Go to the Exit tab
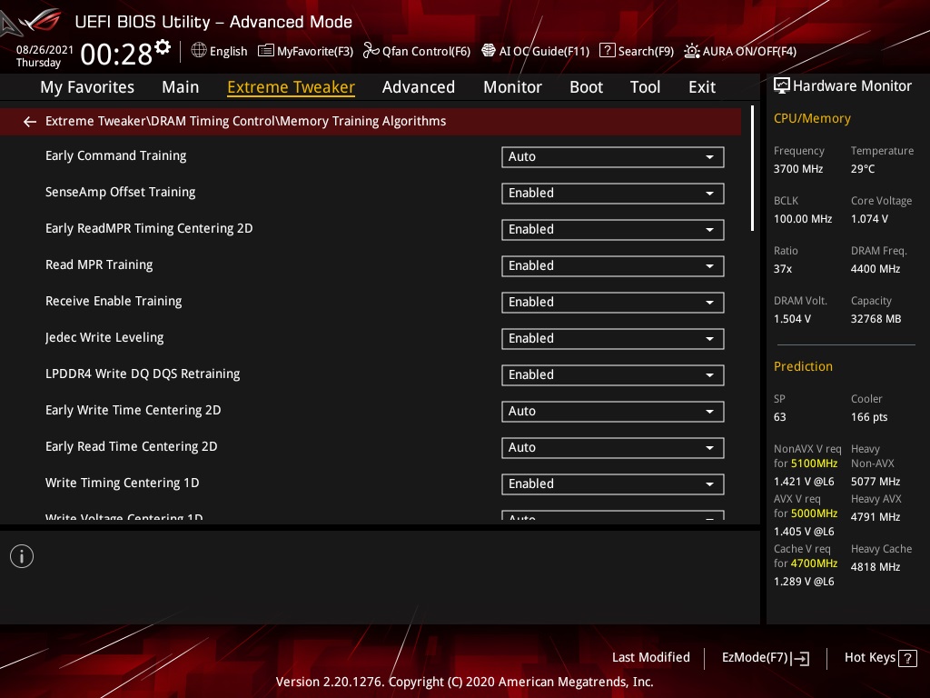The height and width of the screenshot is (698, 930). (x=702, y=87)
